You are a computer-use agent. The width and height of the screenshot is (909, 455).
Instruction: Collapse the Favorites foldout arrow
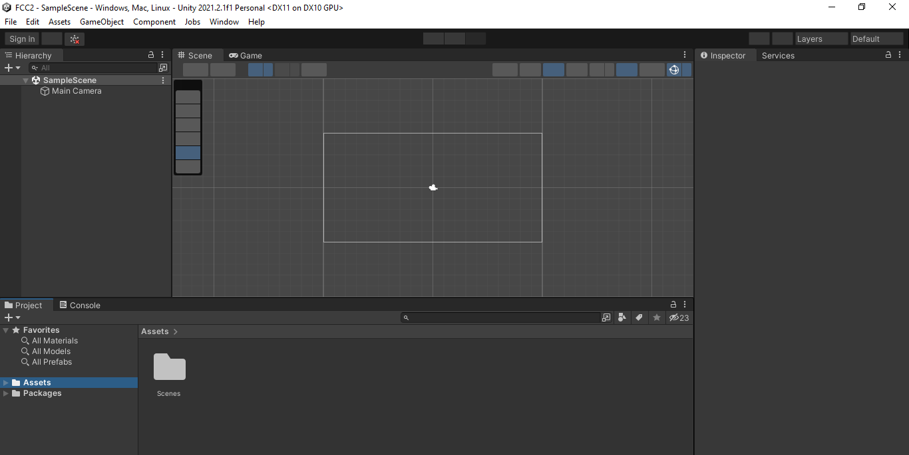pos(6,330)
